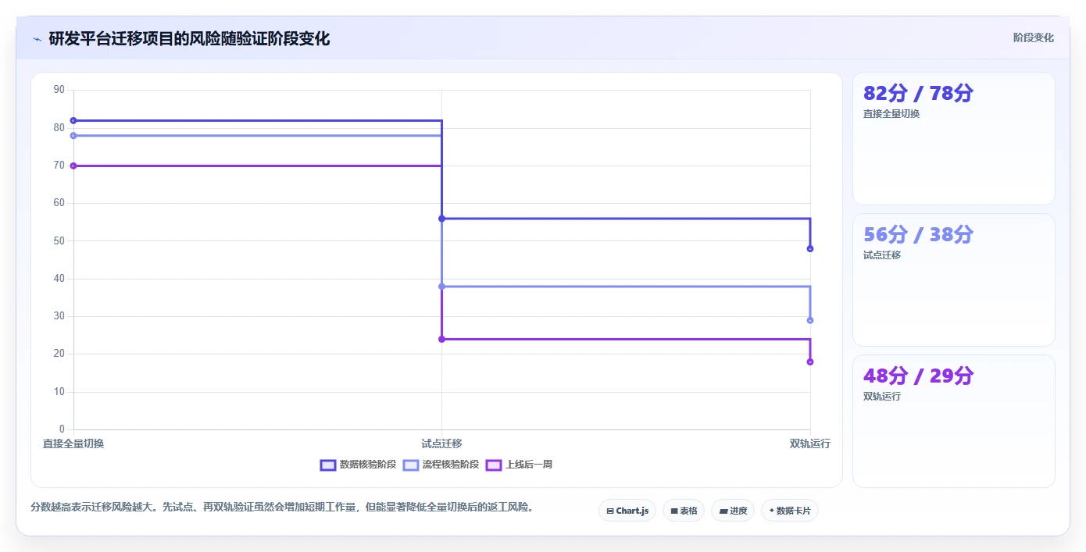Click the 试点迁移 card caption
Screen dimensions: 1086x552
click(882, 255)
